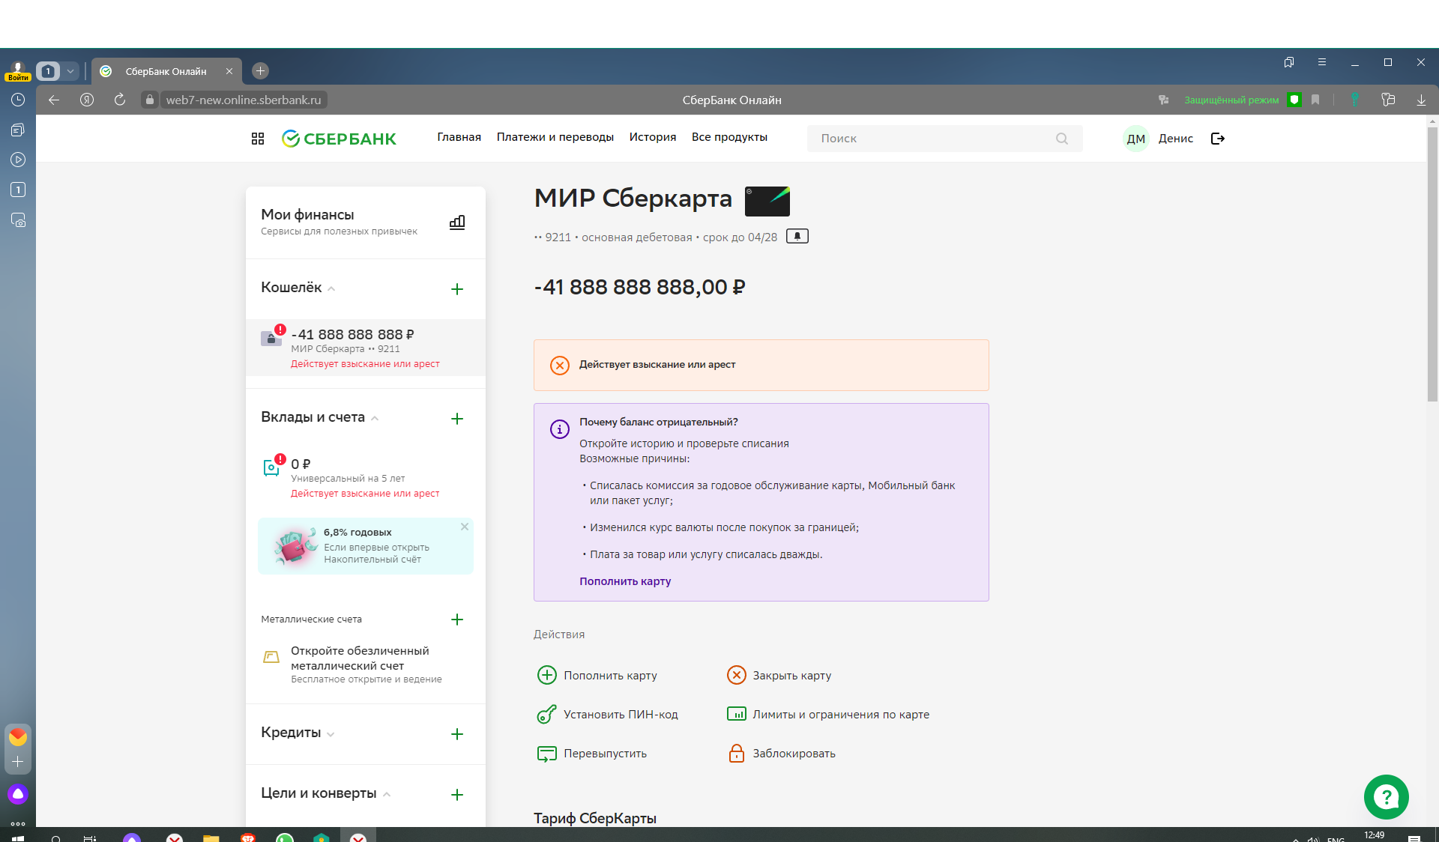Click Установить ПИН-код action
Image resolution: width=1439 pixels, height=842 pixels.
(608, 715)
